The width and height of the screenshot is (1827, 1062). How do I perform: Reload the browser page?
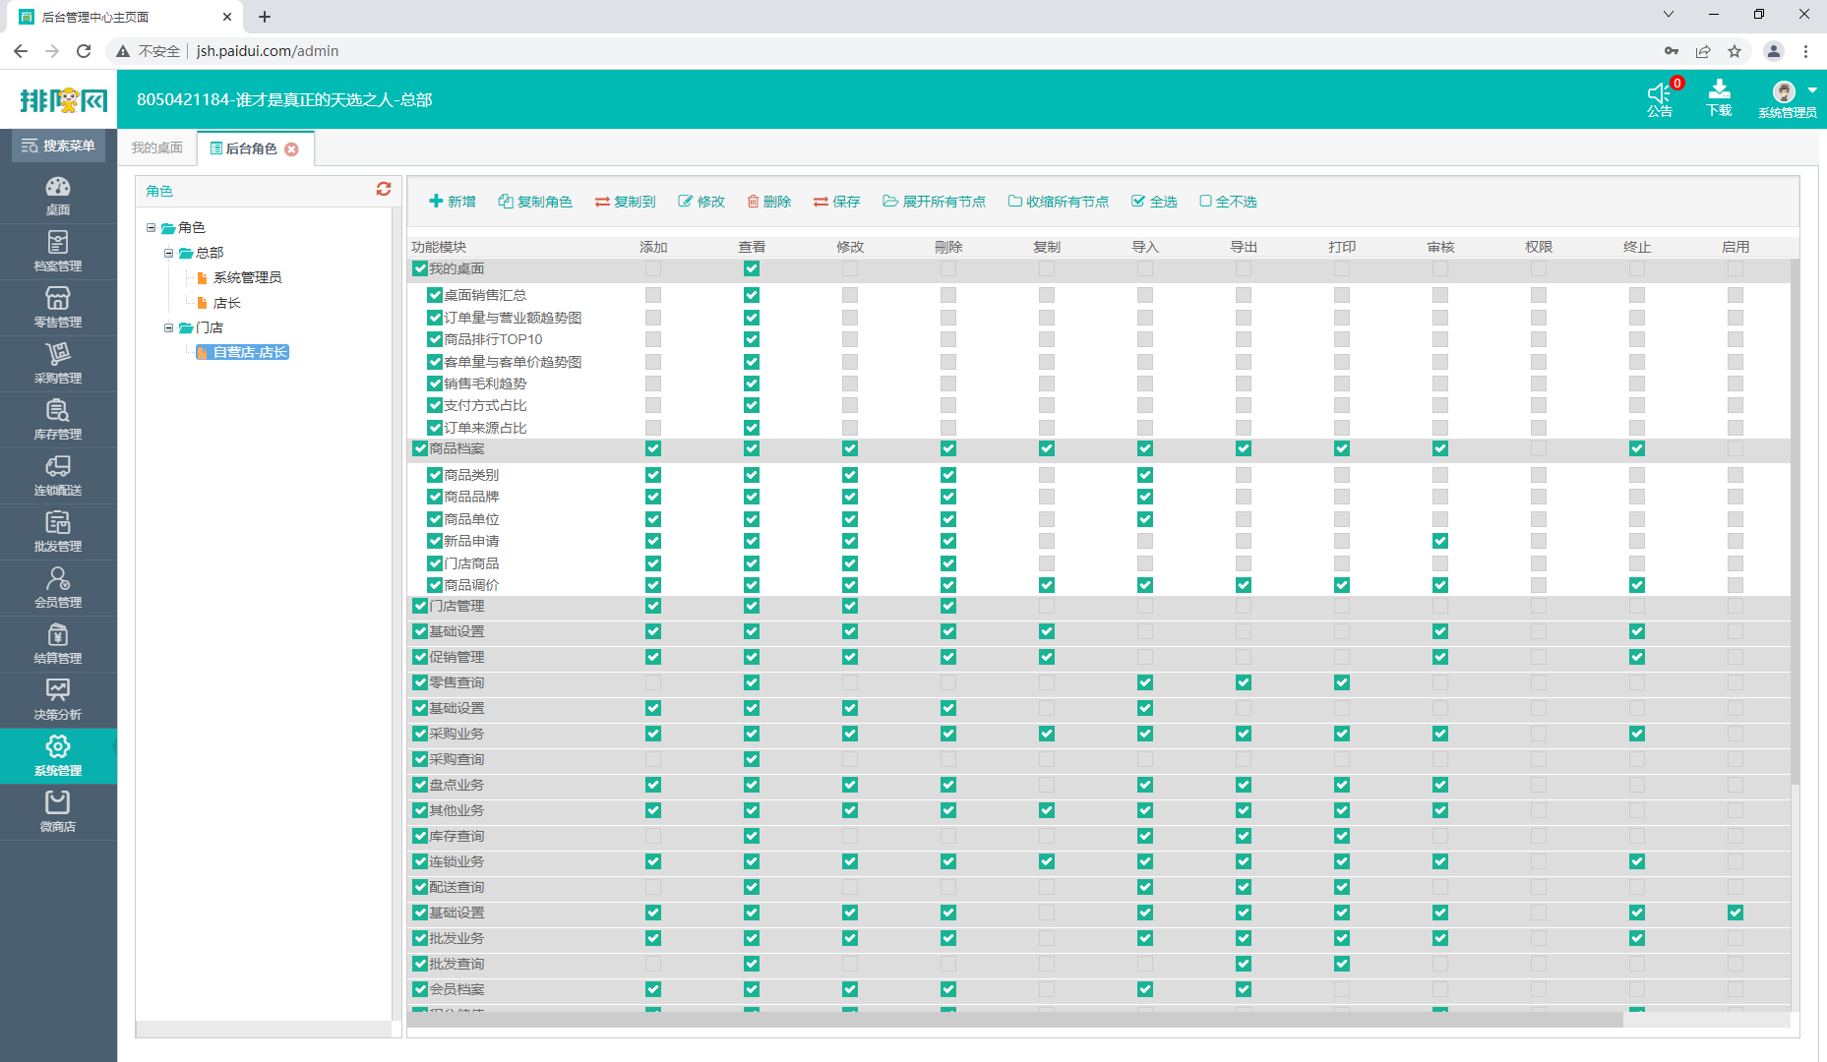(84, 51)
